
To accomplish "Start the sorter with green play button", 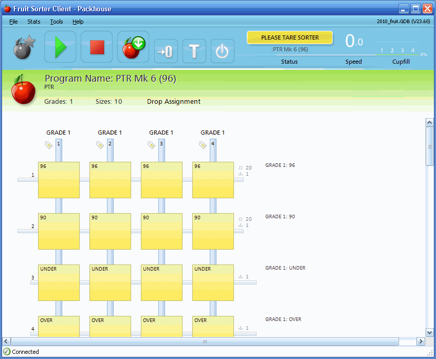I will coord(60,47).
